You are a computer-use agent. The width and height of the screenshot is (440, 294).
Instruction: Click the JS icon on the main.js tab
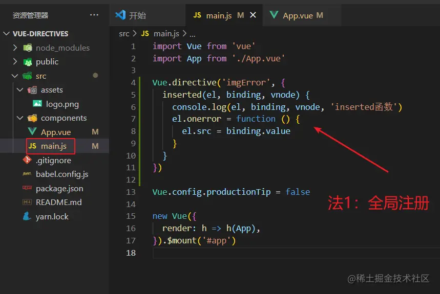[x=197, y=15]
